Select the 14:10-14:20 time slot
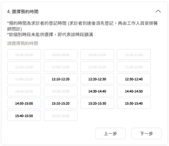The image size is (169, 146). tap(24, 91)
